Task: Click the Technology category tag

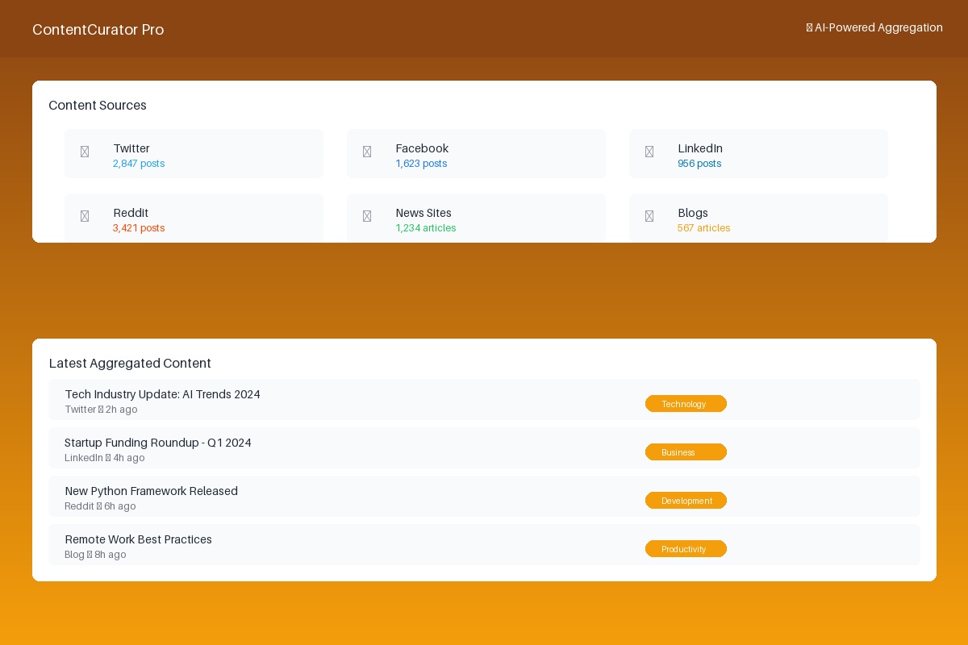Action: click(686, 404)
